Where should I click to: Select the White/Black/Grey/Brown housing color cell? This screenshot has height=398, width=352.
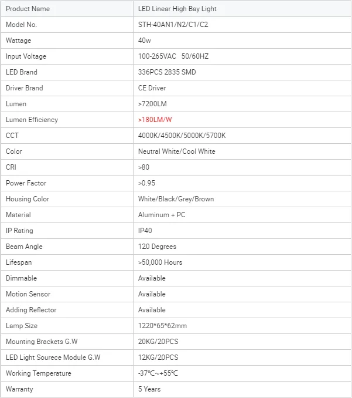coord(176,199)
